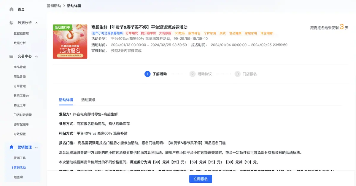
Task: Click the 个护家清 category tag
Action: 210,33
